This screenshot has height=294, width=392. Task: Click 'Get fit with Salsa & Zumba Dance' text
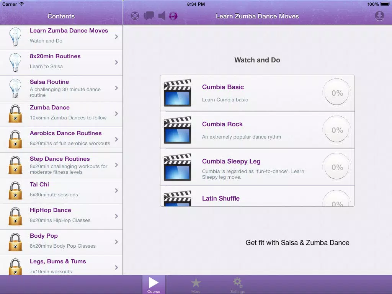click(x=297, y=243)
